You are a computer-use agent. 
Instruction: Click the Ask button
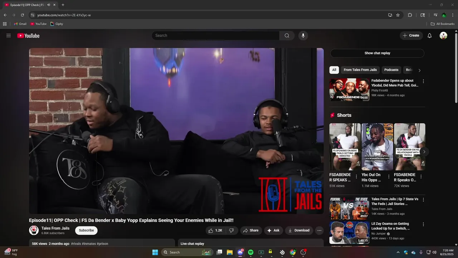click(x=274, y=230)
